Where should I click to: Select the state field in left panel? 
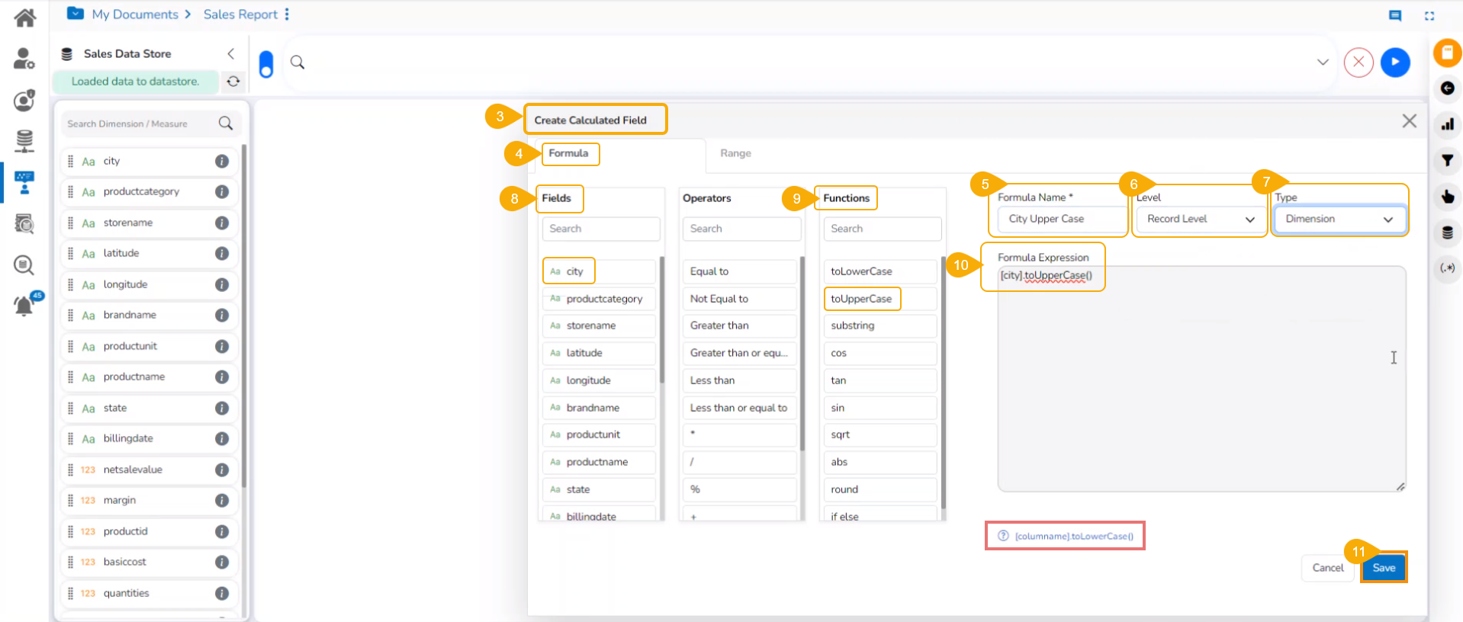[x=149, y=408]
